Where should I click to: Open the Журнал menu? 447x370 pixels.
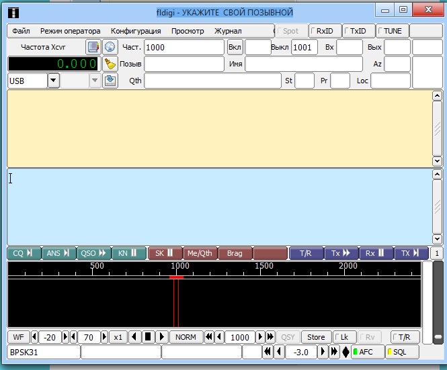(228, 31)
